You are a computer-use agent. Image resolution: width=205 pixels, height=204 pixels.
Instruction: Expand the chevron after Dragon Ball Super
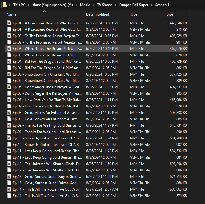click(x=152, y=5)
